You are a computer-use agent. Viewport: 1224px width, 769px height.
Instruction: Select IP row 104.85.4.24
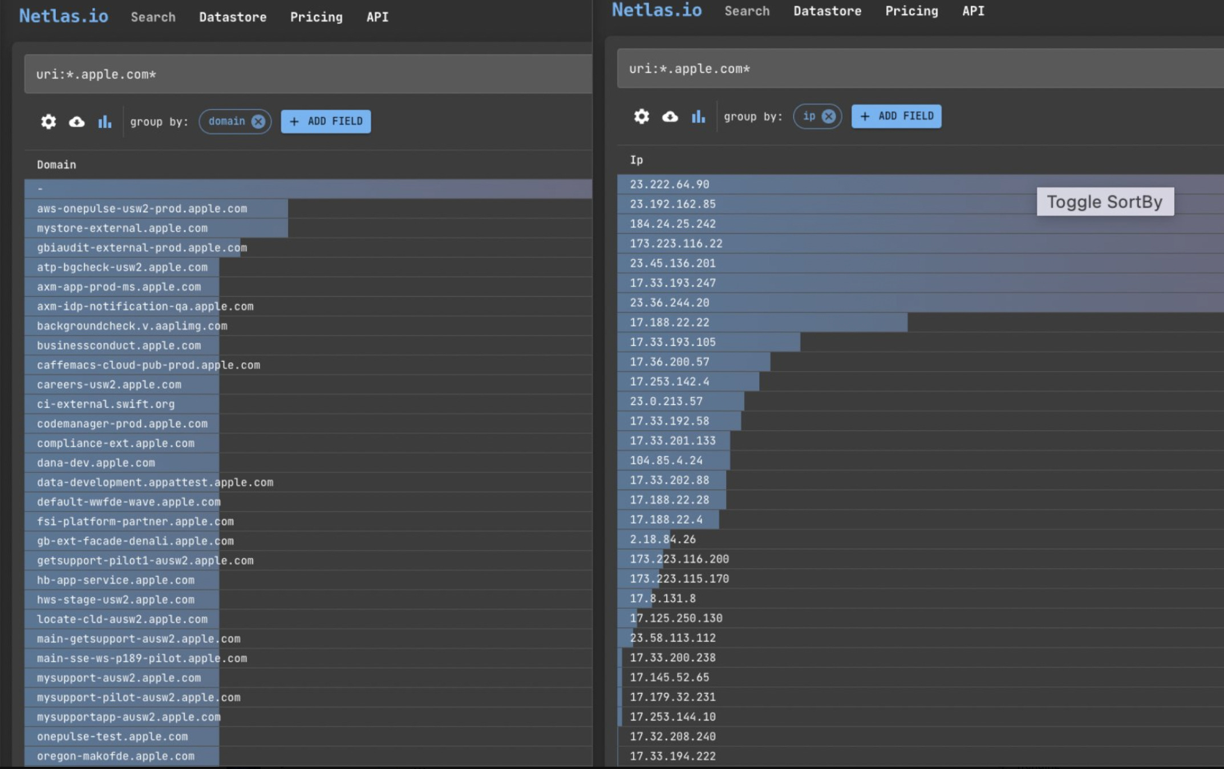coord(921,460)
